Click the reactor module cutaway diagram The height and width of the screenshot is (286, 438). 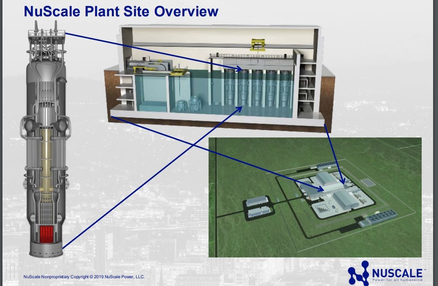pos(46,139)
